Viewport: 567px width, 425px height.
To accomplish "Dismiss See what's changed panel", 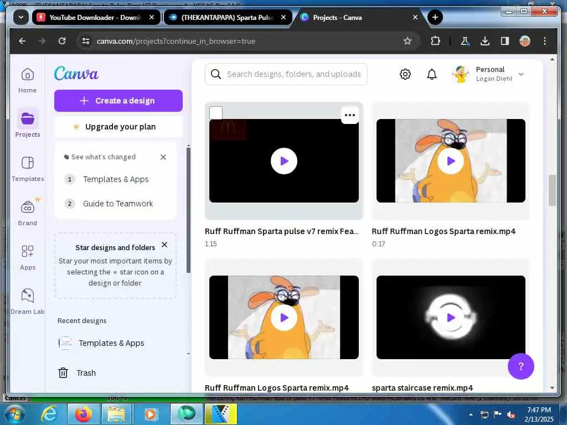I will coord(163,157).
